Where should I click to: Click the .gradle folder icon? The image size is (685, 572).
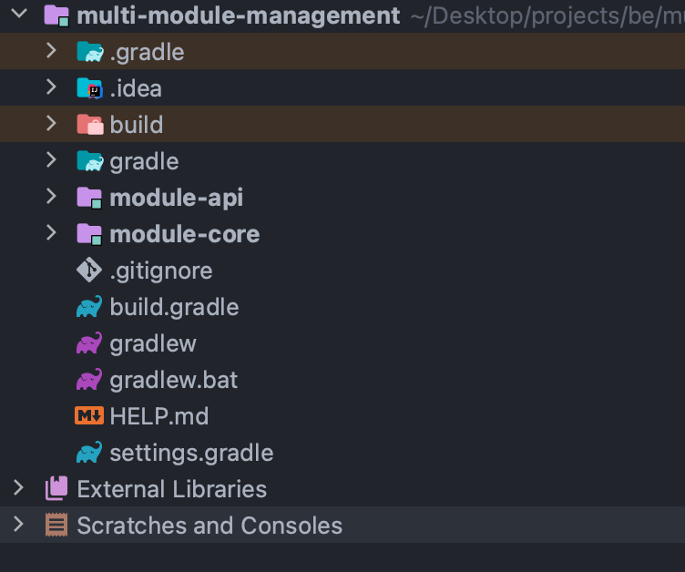coord(90,52)
